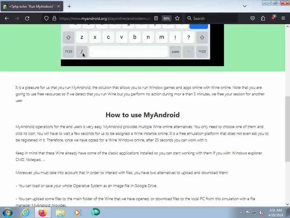The image size is (290, 218).
Task: Open Firefox application hamburger menu
Action: pos(283,18)
